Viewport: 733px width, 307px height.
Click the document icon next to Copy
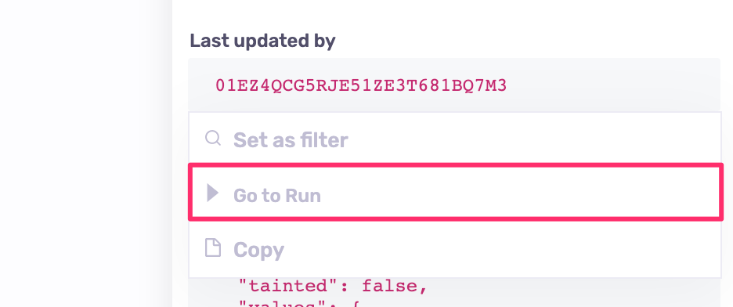tap(213, 247)
